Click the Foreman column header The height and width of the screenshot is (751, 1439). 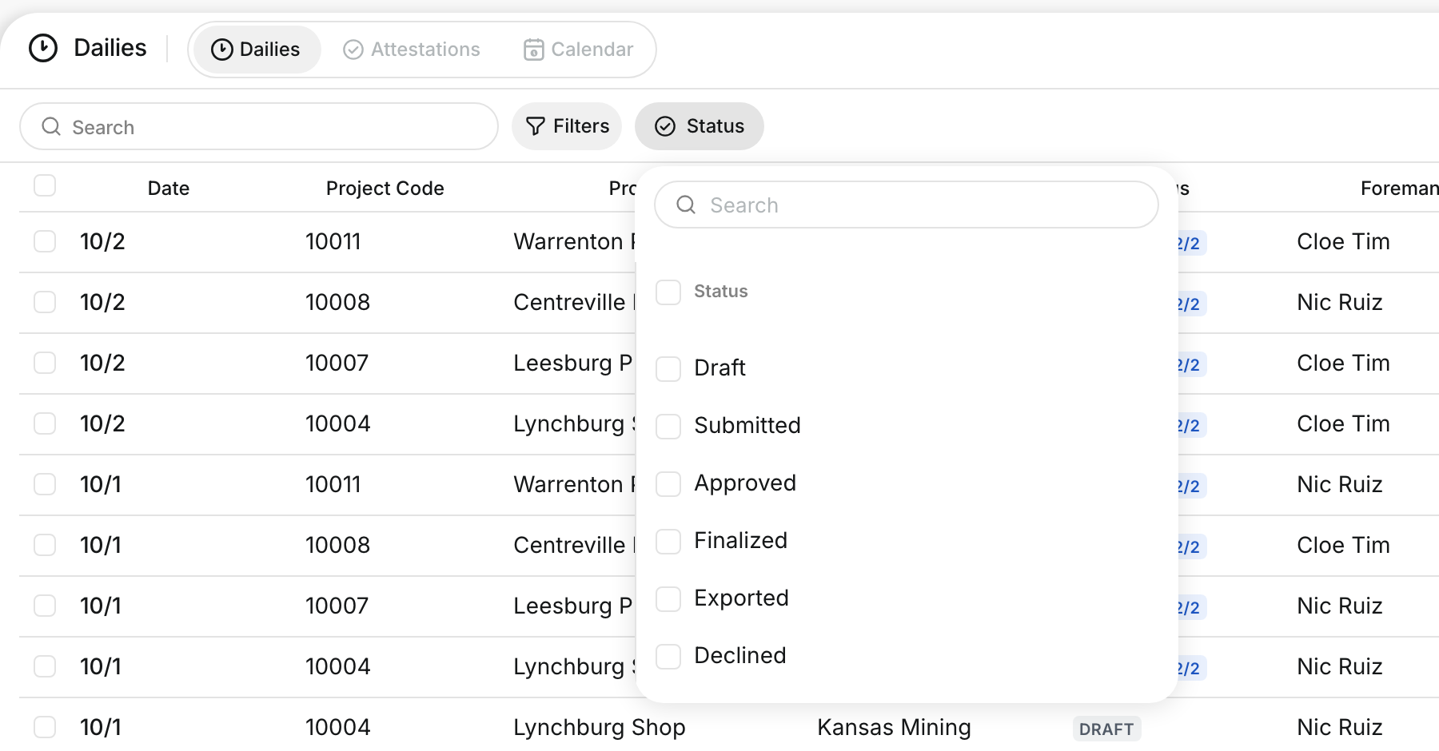click(1400, 189)
